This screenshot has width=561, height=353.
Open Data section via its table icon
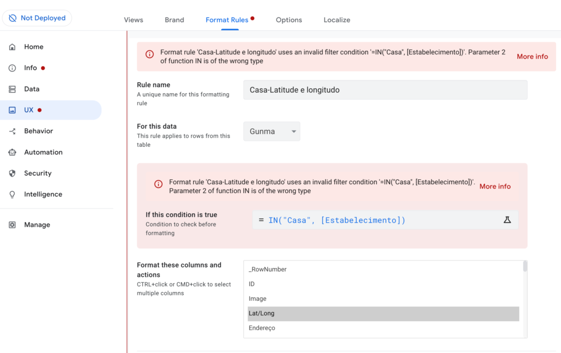point(12,89)
